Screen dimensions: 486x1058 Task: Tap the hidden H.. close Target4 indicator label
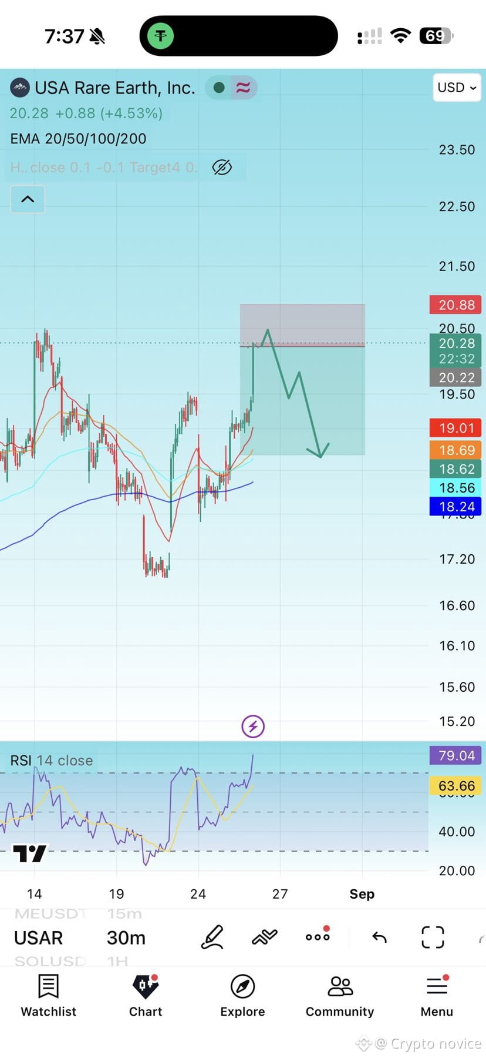click(103, 168)
